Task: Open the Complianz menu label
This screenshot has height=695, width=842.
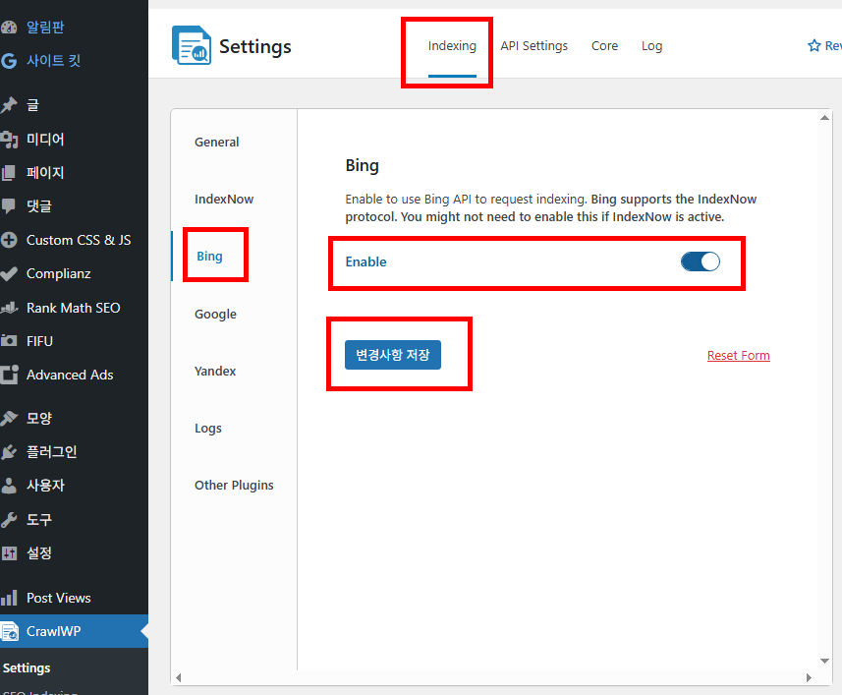Action: (59, 273)
